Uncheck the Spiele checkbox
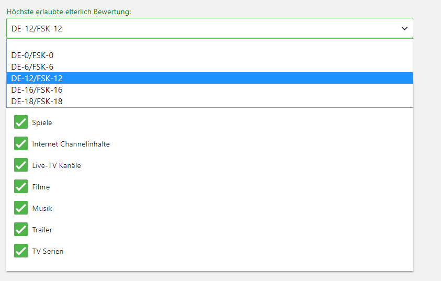Viewport: 441px width, 281px height. [x=21, y=122]
